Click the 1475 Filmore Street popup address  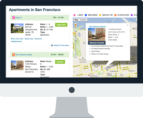click(115, 29)
